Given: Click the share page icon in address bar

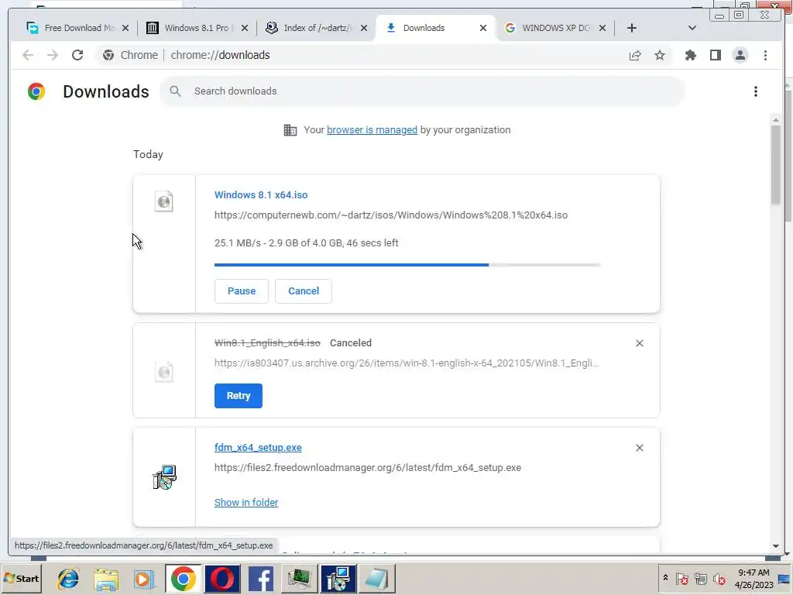Looking at the screenshot, I should tap(635, 55).
